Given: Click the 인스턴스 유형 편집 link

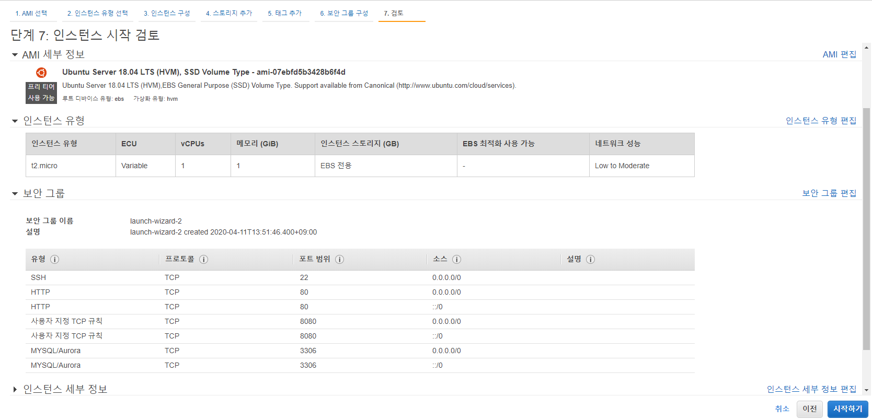Looking at the screenshot, I should (821, 121).
